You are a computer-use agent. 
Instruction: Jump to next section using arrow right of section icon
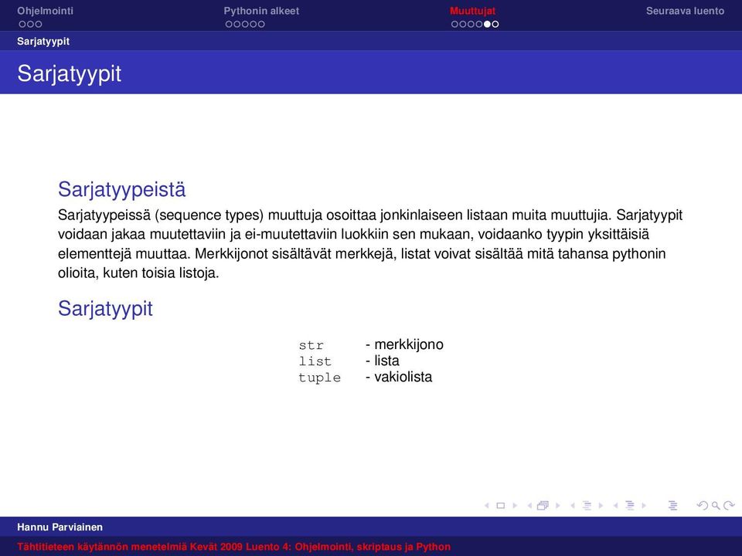pyautogui.click(x=644, y=505)
